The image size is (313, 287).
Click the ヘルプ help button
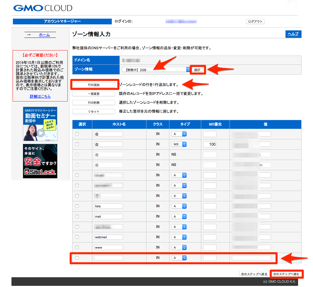tap(293, 34)
